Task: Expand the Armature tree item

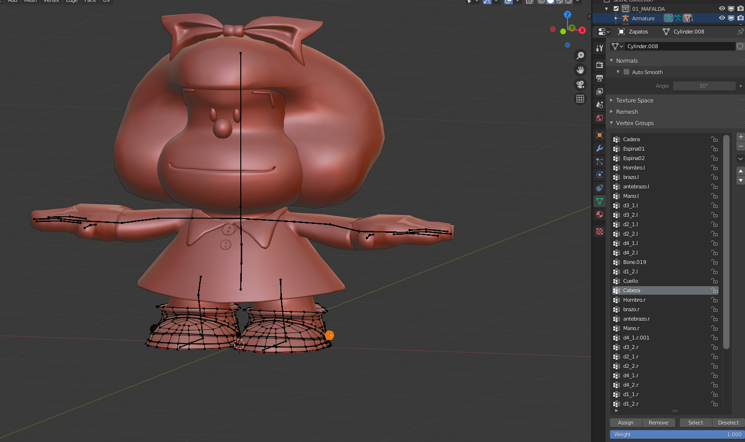Action: point(616,18)
